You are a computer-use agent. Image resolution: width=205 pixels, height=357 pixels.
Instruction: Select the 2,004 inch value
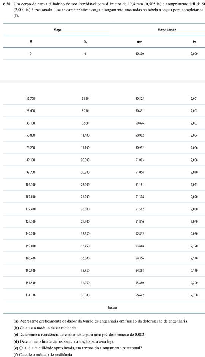(x=194, y=136)
